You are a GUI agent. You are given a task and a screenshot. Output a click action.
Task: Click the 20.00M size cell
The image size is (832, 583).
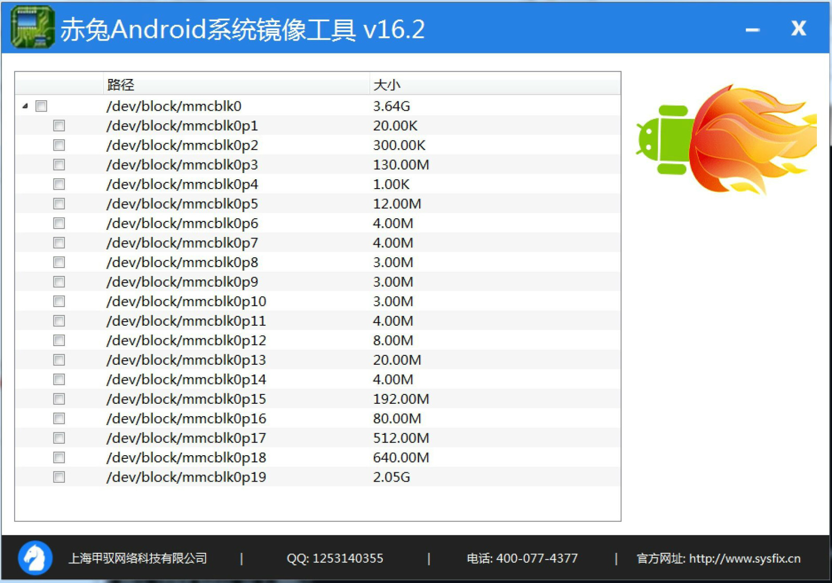pyautogui.click(x=397, y=360)
